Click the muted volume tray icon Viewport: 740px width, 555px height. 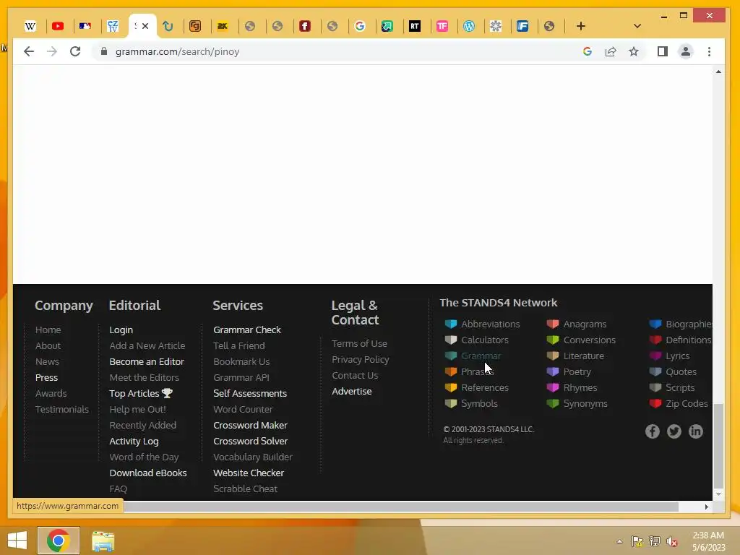tap(671, 541)
